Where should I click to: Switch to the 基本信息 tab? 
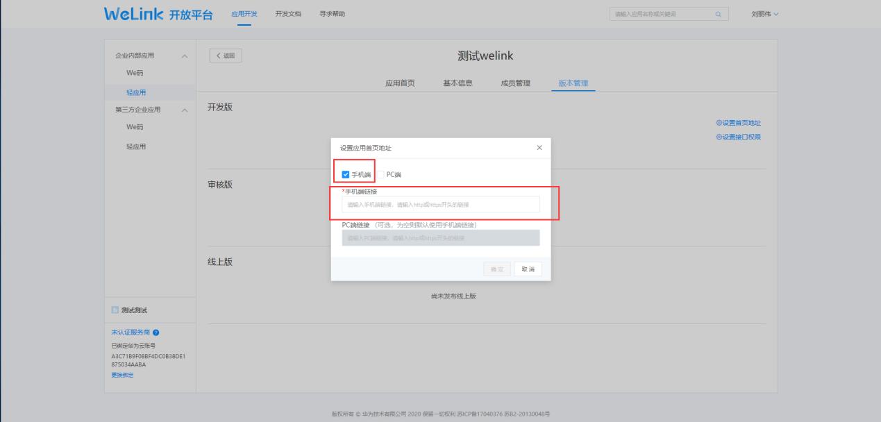point(458,83)
